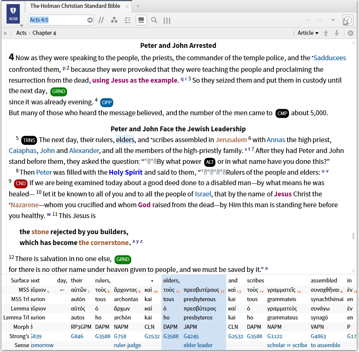Navigate to previous article with up arrow
This screenshot has height=352, width=359.
(x=326, y=33)
